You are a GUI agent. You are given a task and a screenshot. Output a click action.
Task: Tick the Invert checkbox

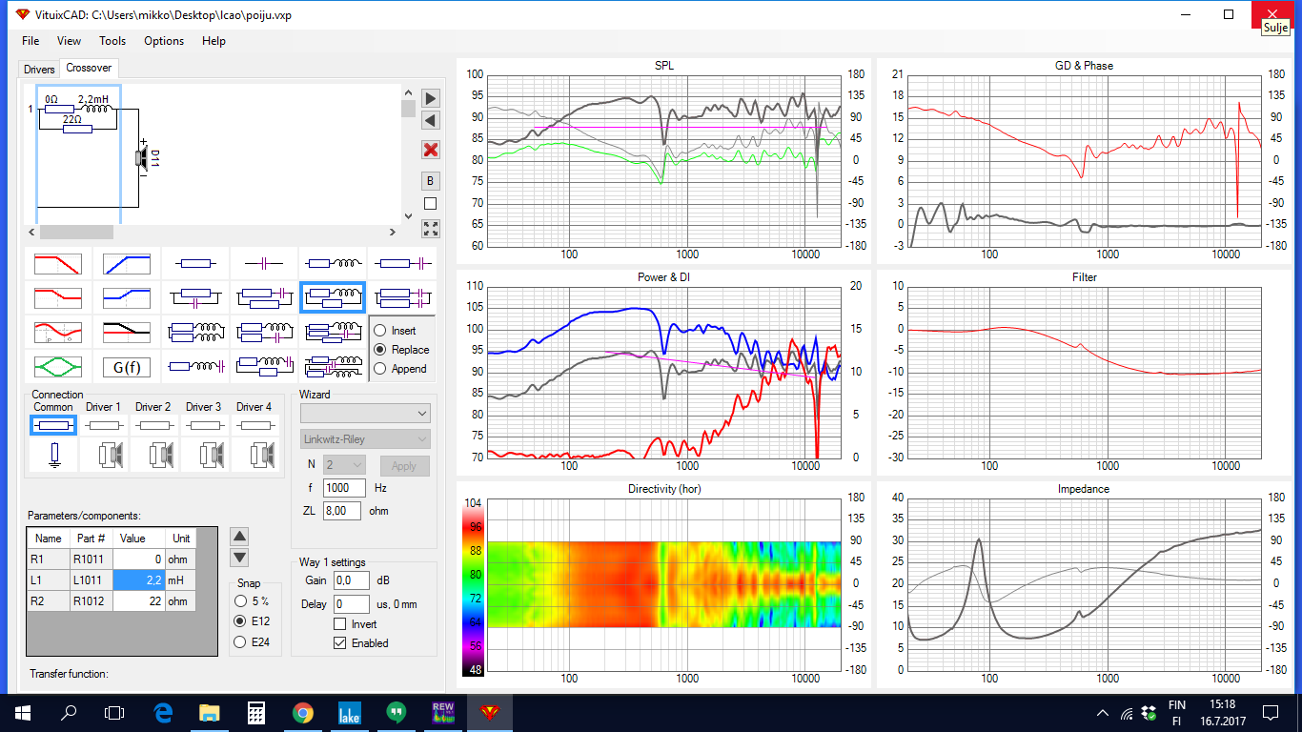[339, 624]
